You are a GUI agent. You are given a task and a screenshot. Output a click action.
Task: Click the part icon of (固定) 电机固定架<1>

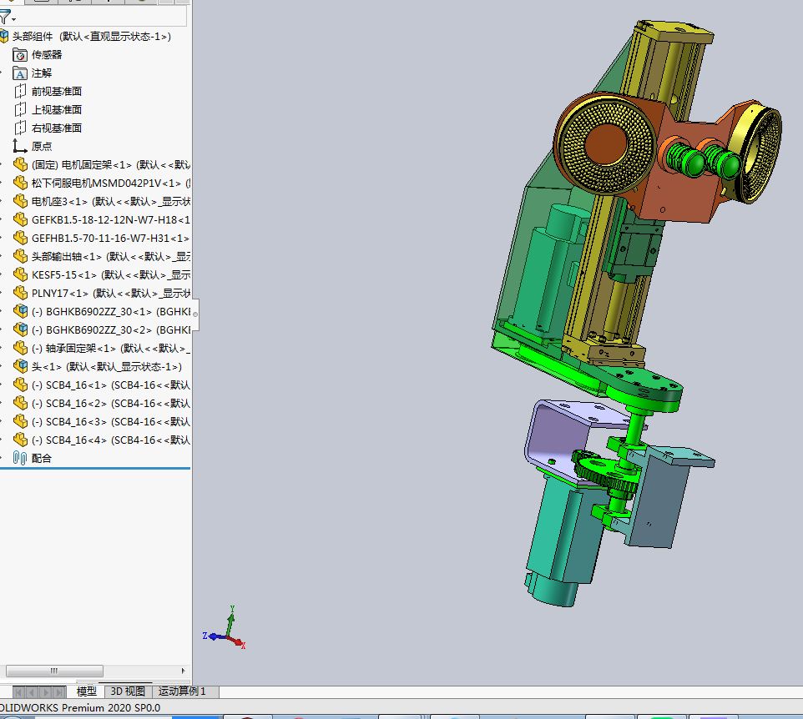pyautogui.click(x=21, y=165)
